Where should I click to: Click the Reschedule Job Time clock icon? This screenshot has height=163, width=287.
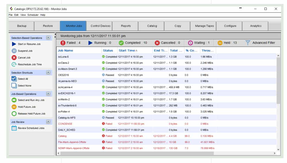(14, 64)
